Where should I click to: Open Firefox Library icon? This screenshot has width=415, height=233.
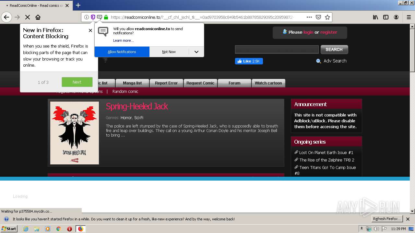pos(375,17)
